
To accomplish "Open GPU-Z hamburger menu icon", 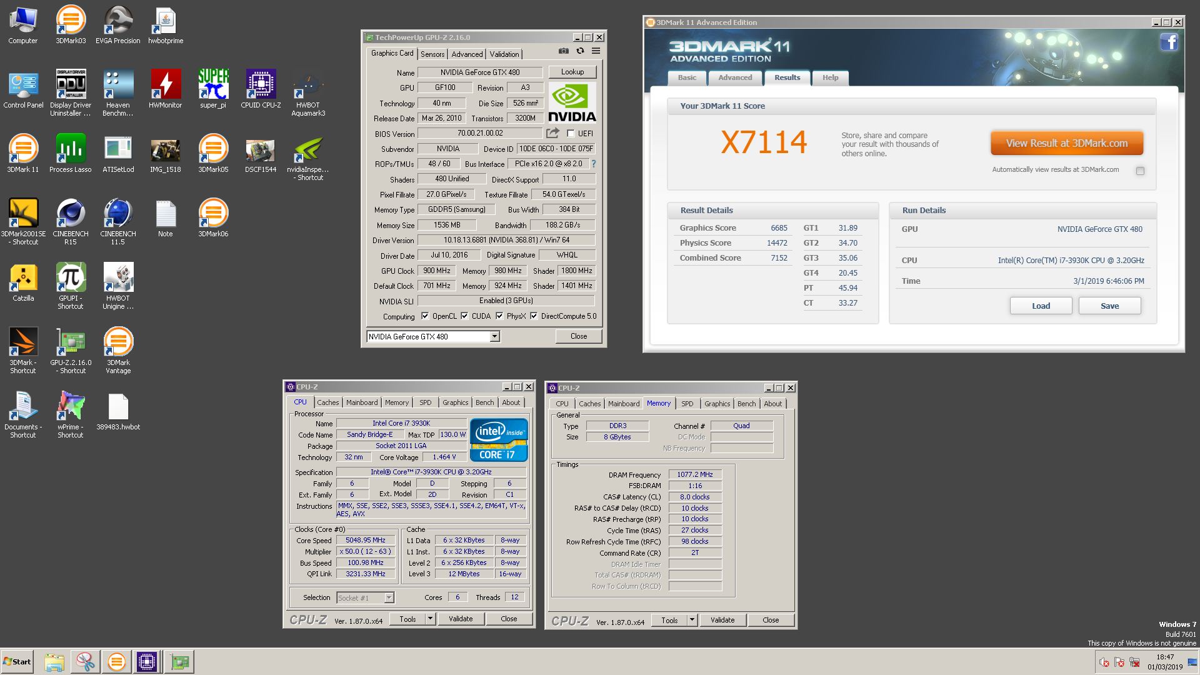I will 596,51.
